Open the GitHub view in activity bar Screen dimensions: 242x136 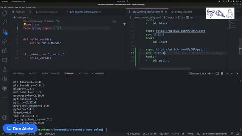pos(5,88)
